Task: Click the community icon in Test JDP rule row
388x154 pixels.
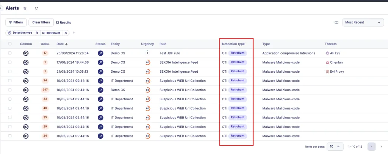Action: (x=26, y=53)
